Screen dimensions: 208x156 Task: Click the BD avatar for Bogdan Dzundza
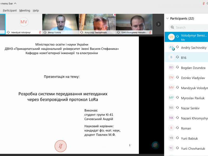(x=171, y=67)
